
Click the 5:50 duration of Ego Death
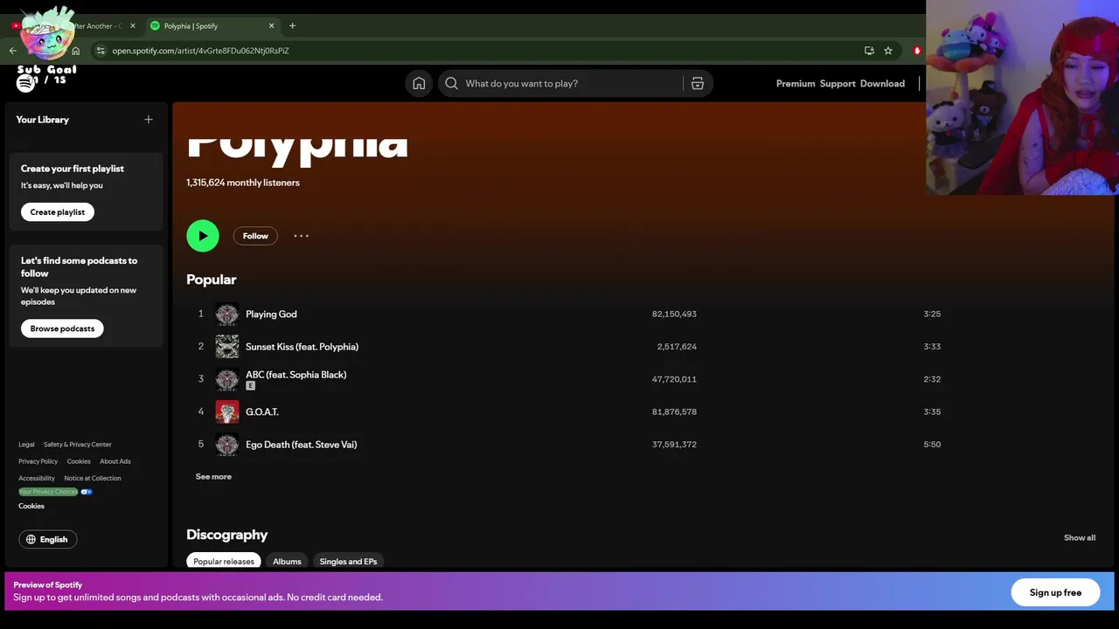(x=932, y=445)
